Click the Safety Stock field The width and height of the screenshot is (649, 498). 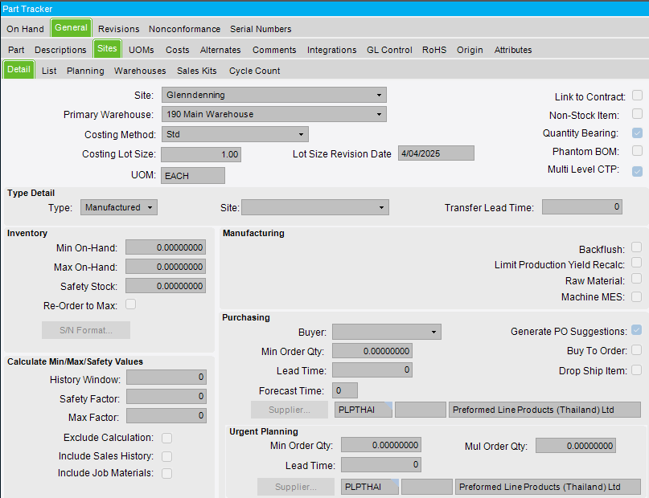pos(166,286)
